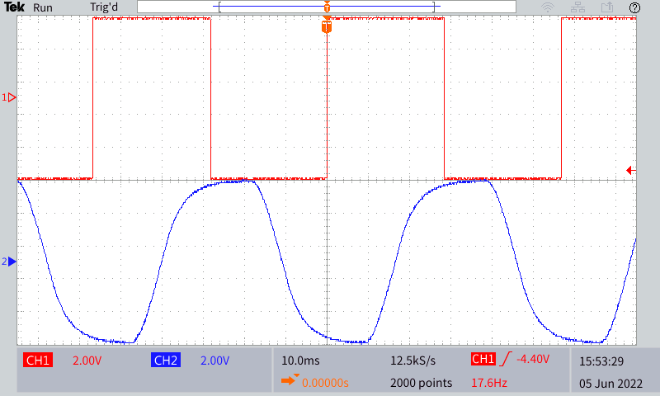Click the -4.40V trigger level readout

(531, 359)
